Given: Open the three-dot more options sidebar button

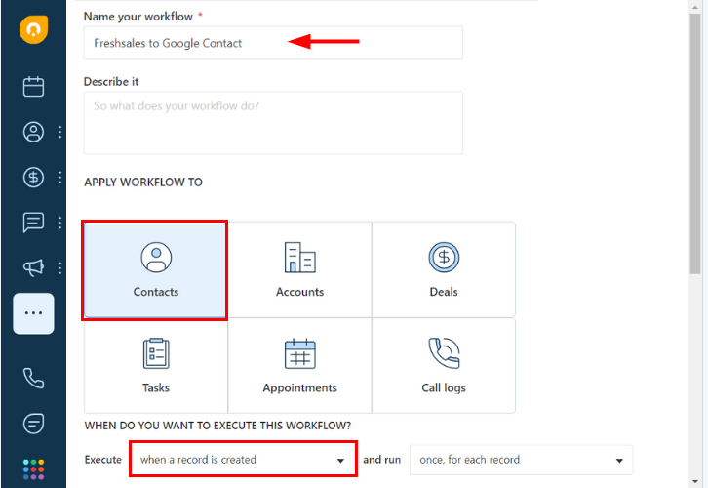Looking at the screenshot, I should (33, 313).
